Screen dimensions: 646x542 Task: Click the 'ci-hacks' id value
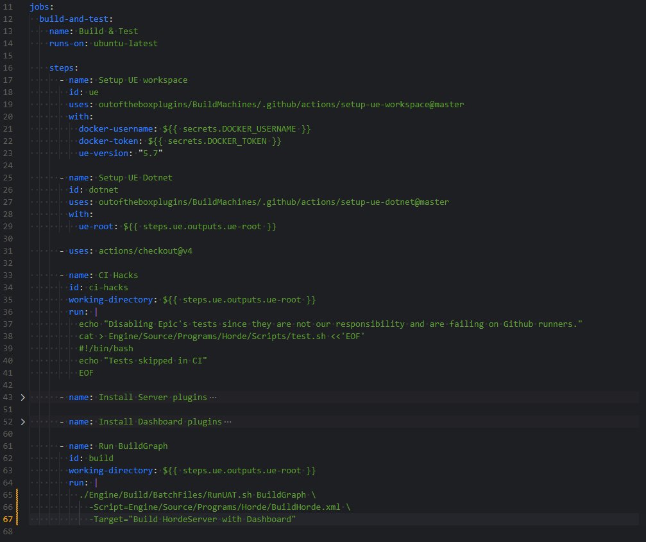(108, 288)
